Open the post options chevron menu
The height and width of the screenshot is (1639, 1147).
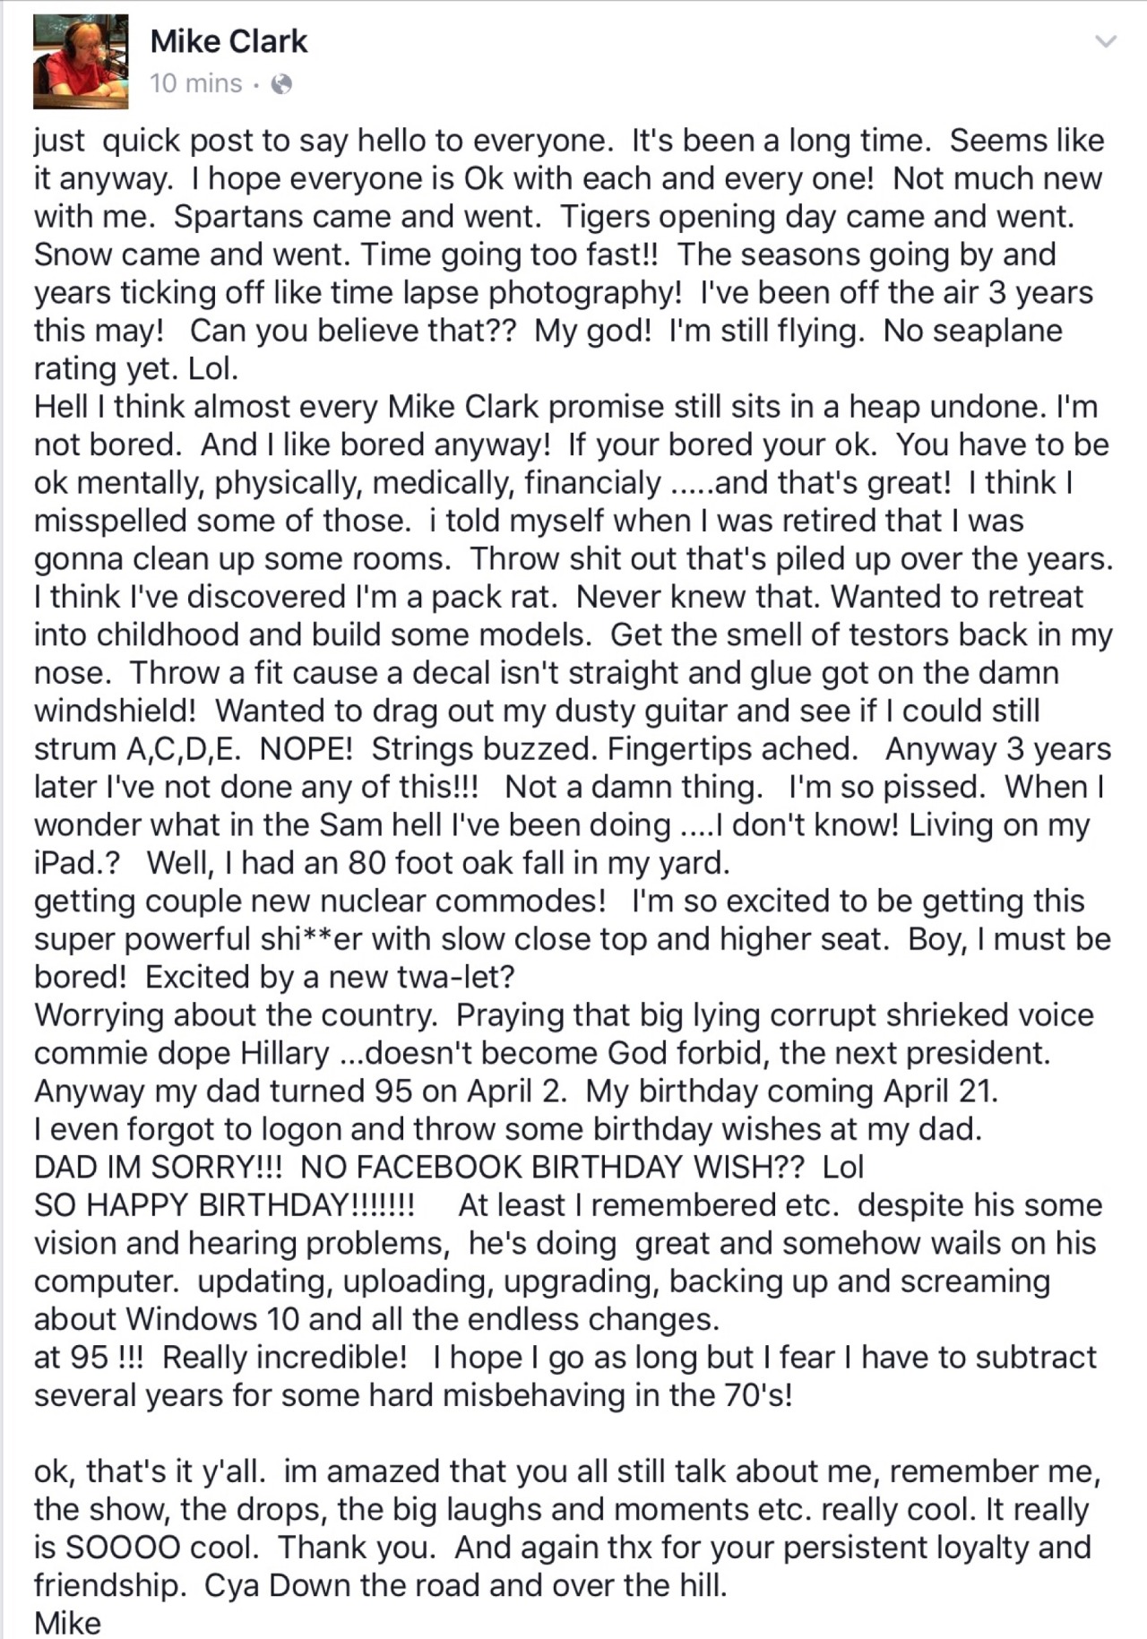point(1107,42)
